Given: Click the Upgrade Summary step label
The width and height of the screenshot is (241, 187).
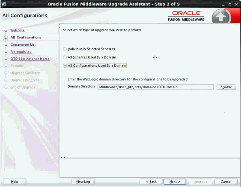Looking at the screenshot, I should click(x=25, y=73).
